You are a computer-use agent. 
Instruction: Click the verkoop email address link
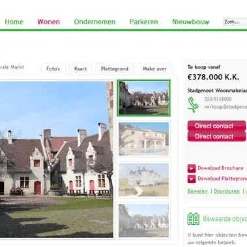[x=225, y=107]
